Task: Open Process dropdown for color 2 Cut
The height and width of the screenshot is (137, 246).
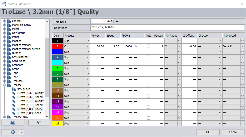Action: tap(88, 46)
